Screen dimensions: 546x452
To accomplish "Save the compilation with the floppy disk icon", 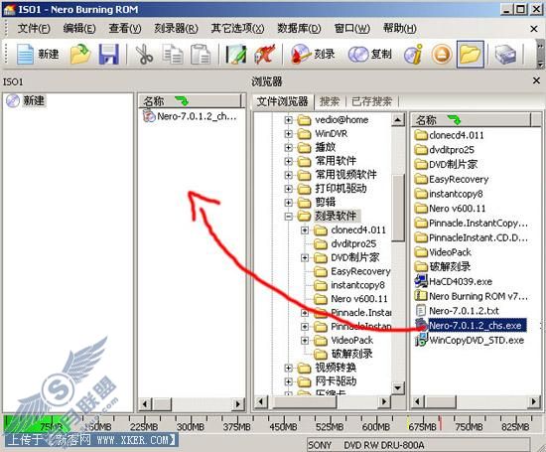I will tap(108, 55).
